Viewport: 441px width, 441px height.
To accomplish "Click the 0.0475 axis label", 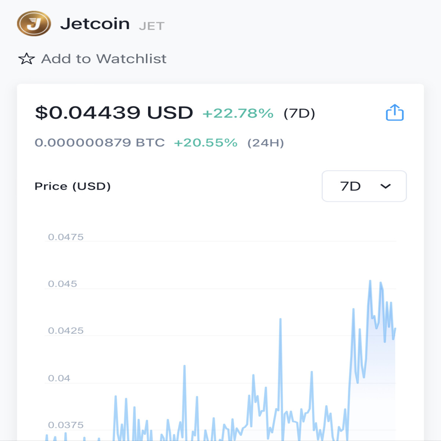I will (x=66, y=237).
